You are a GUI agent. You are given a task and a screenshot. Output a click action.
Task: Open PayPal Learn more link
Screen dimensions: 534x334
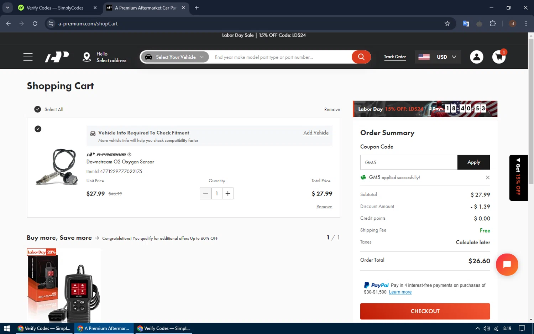coord(400,292)
